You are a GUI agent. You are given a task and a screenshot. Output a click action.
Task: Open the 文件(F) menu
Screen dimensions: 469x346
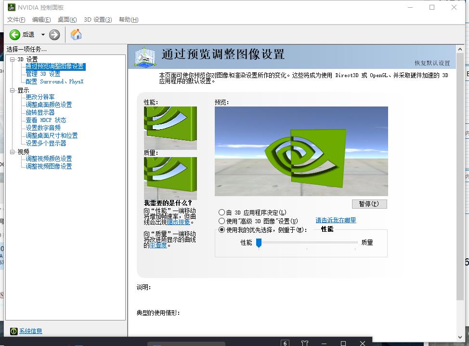(16, 20)
